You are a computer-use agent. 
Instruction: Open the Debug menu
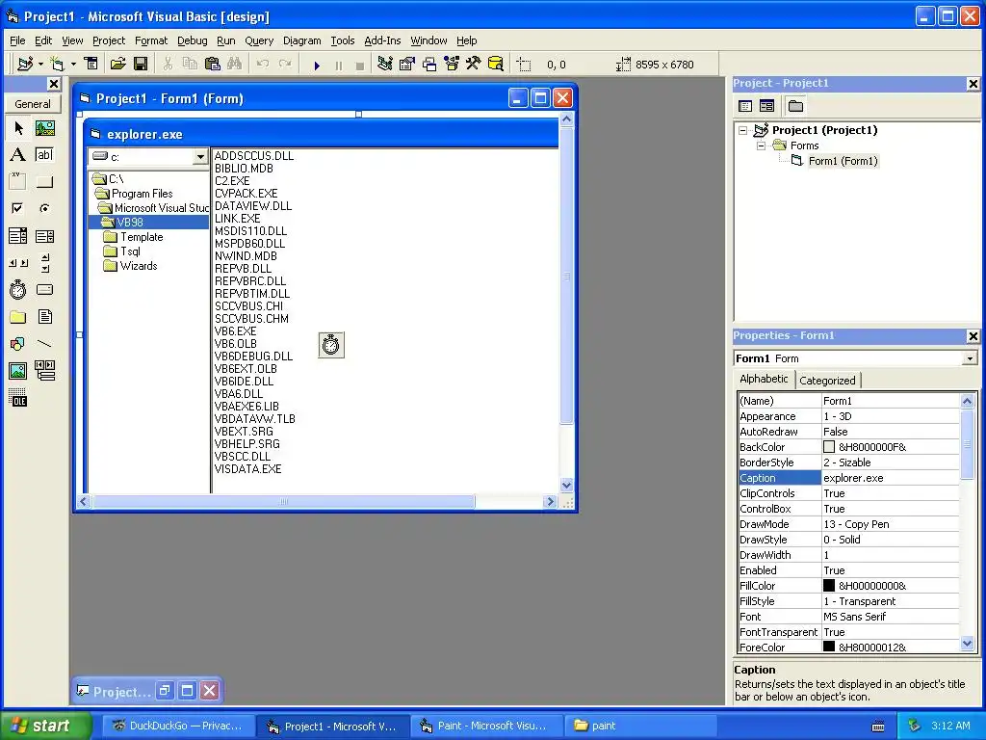(192, 40)
